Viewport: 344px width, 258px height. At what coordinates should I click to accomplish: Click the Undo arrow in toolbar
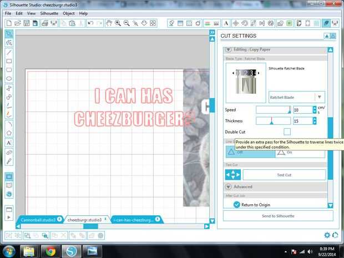[90, 23]
